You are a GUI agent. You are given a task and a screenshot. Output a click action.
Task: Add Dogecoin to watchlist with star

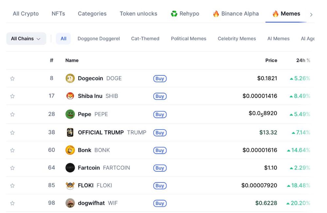[12, 78]
